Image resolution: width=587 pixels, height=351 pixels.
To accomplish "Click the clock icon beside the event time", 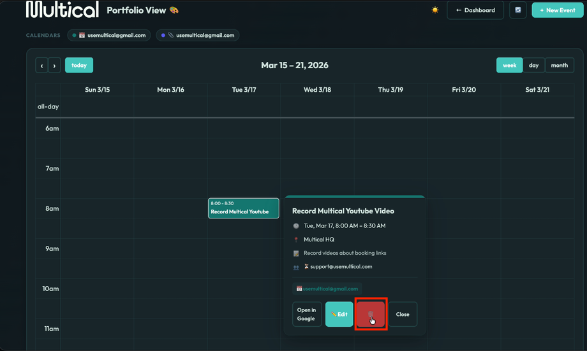I will click(x=296, y=226).
